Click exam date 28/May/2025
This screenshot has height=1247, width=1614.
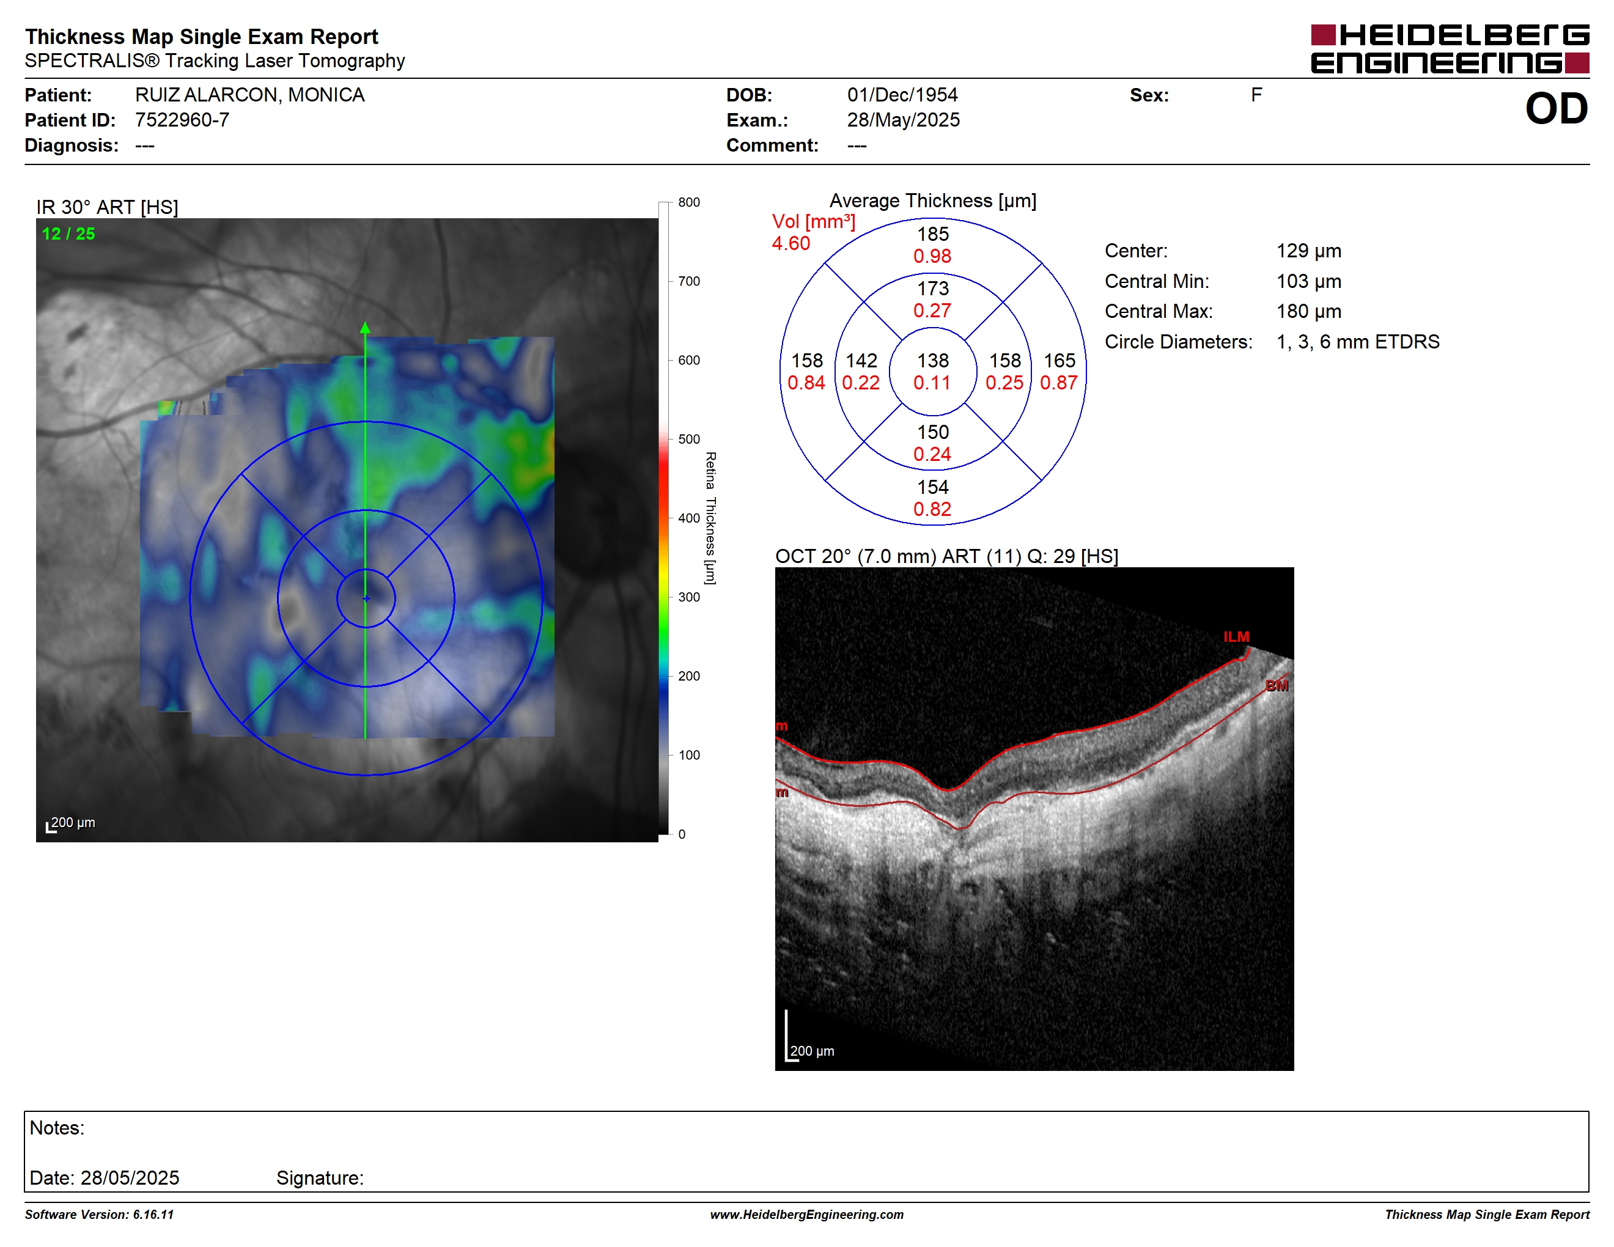(903, 120)
